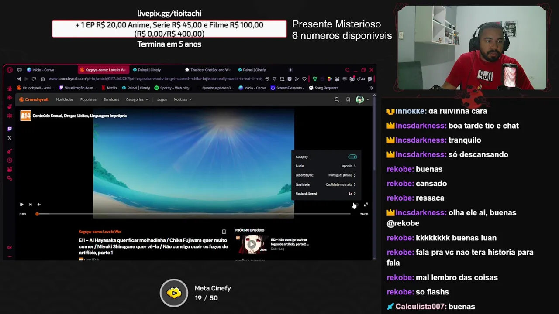Click the zoom-out icon in address bar
This screenshot has width=559, height=314.
click(267, 79)
